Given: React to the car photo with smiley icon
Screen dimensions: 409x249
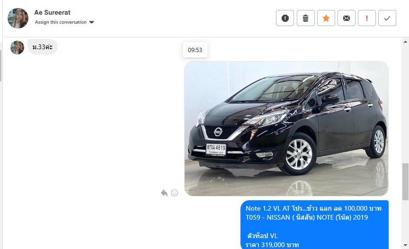Looking at the screenshot, I should tap(175, 193).
